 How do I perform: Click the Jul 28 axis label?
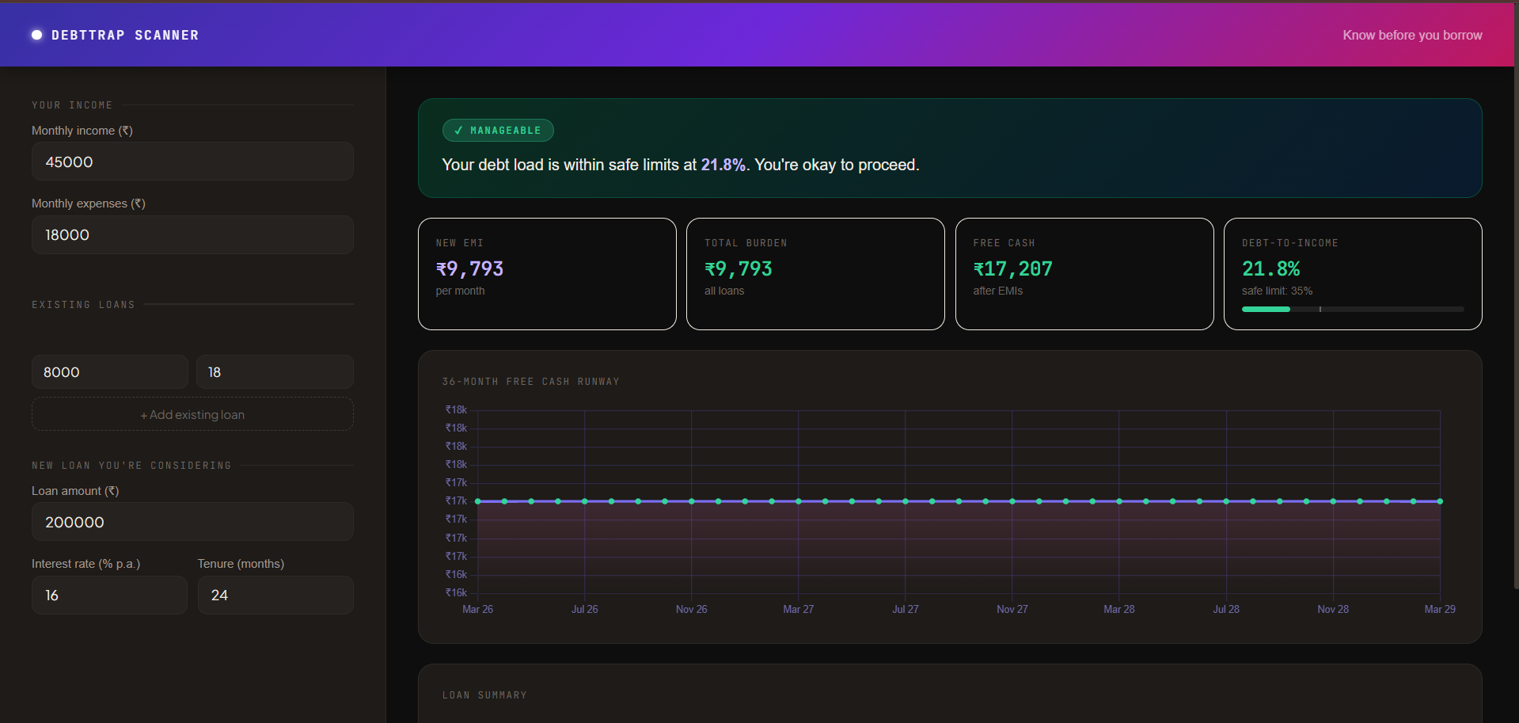click(x=1226, y=609)
